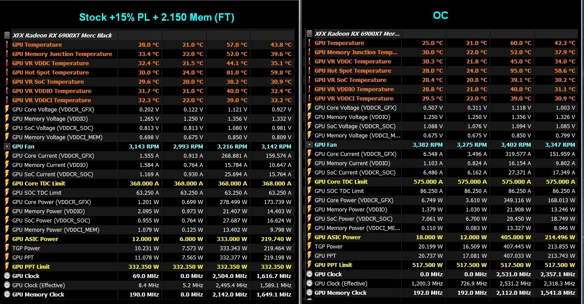
Task: Click clock icon of GPU Memory Clock in OC panel
Action: point(309,293)
